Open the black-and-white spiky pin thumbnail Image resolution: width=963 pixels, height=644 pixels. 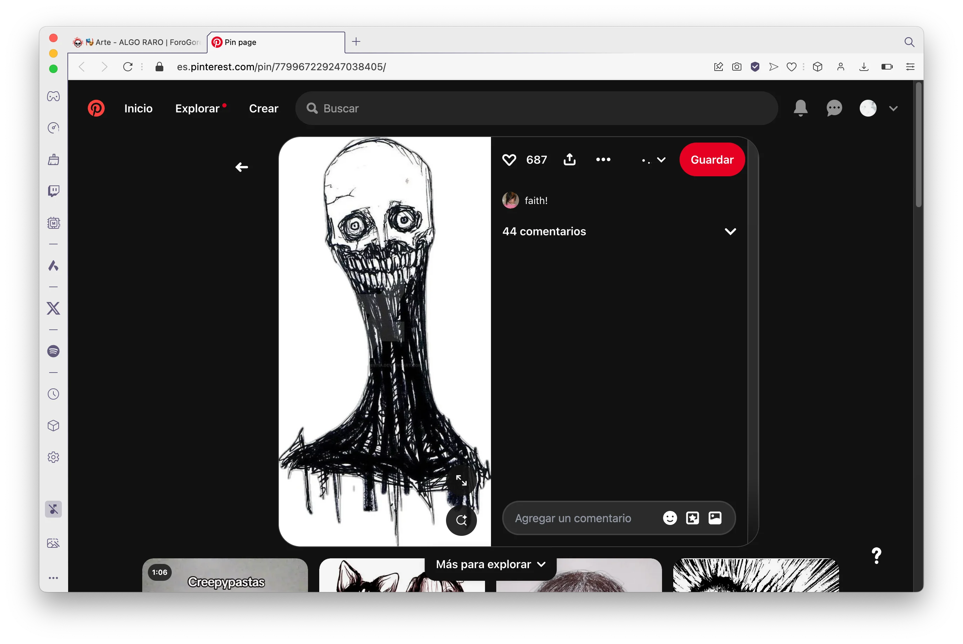click(x=756, y=575)
